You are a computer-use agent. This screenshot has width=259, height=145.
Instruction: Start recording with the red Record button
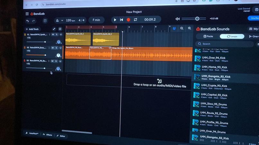(x=128, y=20)
